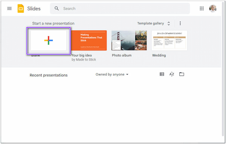Click the Your big idea label
The width and height of the screenshot is (226, 144).
[82, 55]
